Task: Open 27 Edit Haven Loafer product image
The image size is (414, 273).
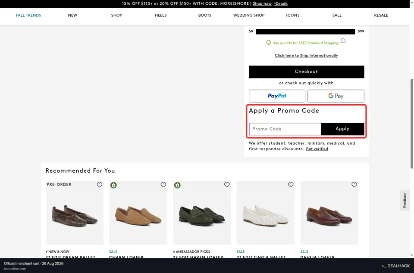Action: point(202,213)
